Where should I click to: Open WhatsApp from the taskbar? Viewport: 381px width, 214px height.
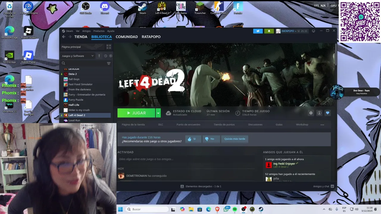(226, 209)
